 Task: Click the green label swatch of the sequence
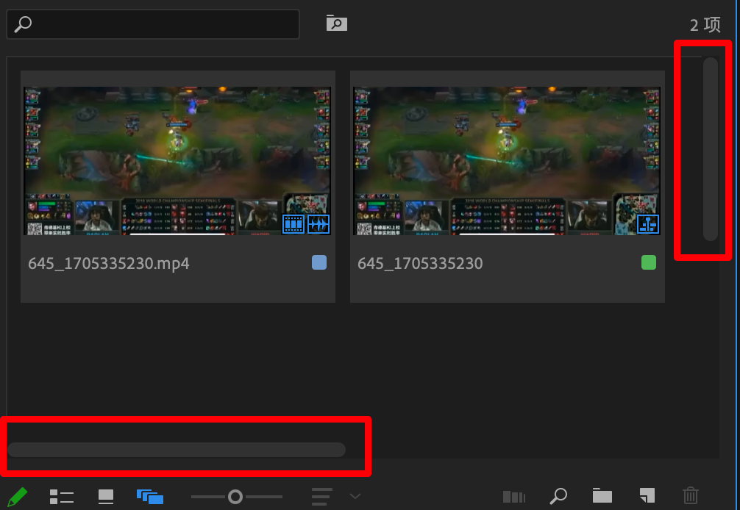pos(649,262)
